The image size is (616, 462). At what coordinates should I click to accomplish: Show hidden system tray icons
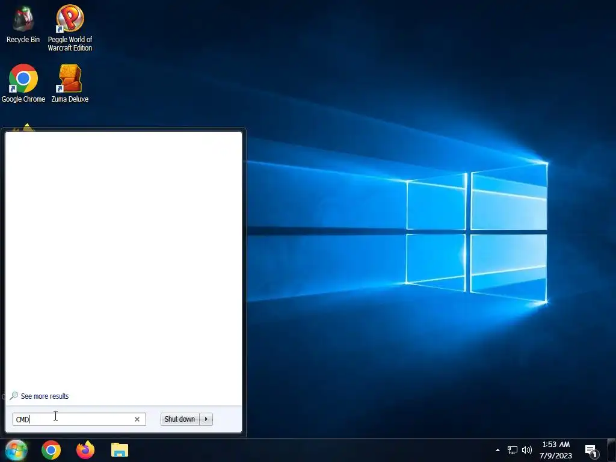click(497, 450)
